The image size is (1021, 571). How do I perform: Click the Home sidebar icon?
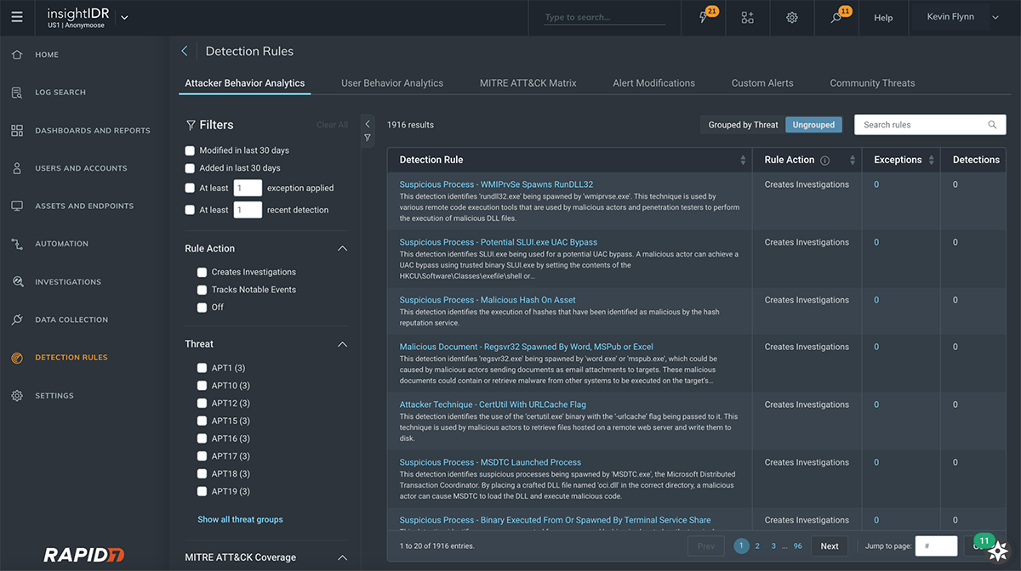[x=17, y=54]
